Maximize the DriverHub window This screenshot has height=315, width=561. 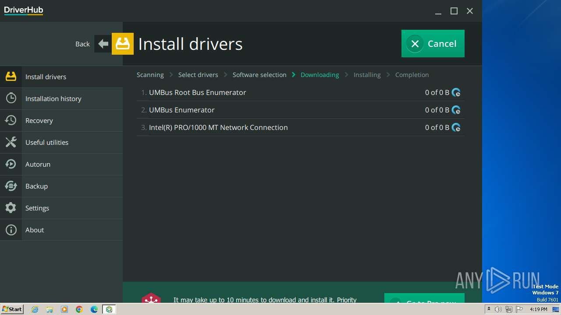(454, 11)
